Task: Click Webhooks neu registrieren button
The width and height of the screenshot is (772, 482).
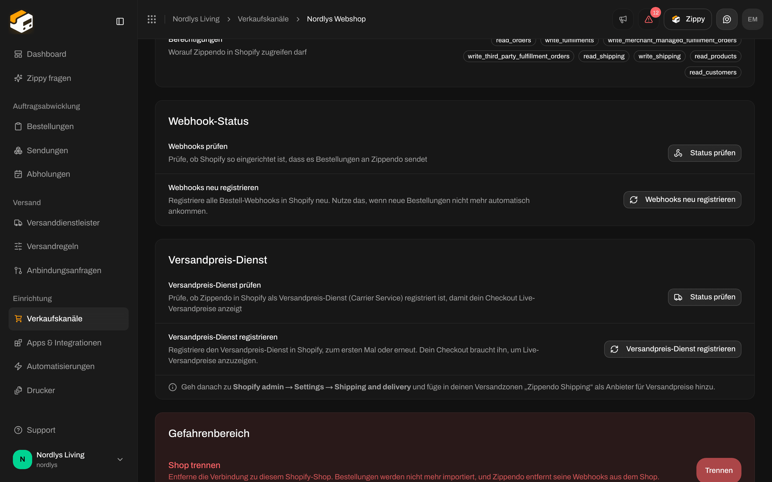Action: coord(682,199)
